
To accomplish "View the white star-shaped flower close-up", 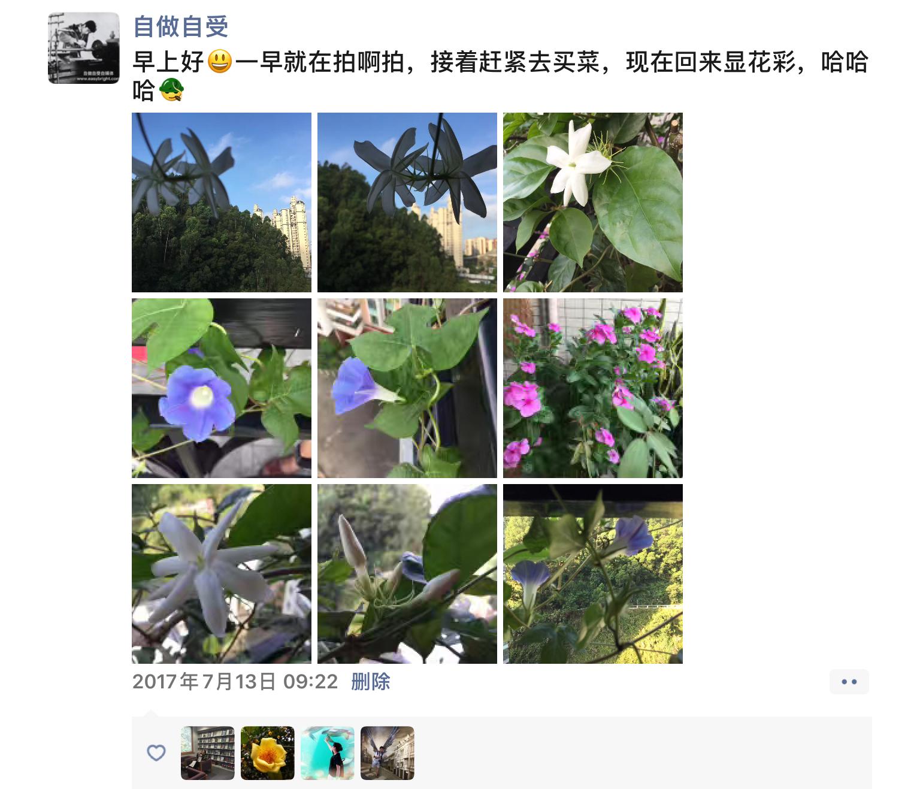I will pos(222,574).
